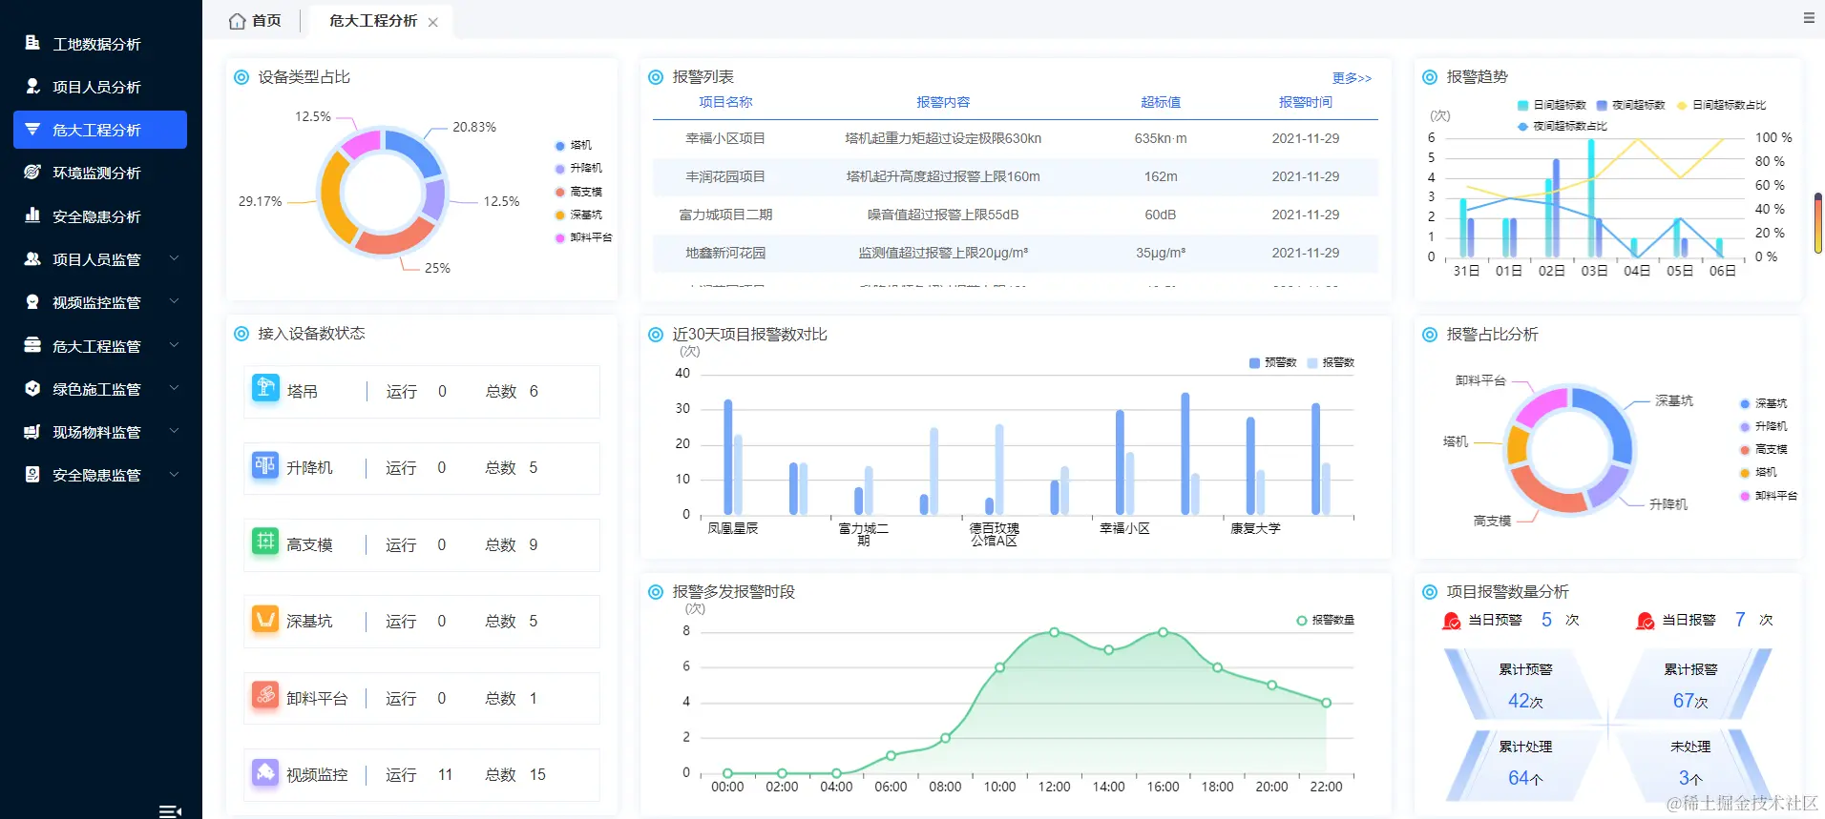Click the 当日报警 alarm bell icon

1646,621
